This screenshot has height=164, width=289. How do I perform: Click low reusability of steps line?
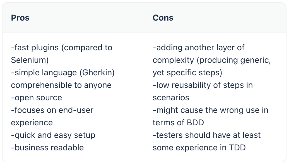[203, 85]
